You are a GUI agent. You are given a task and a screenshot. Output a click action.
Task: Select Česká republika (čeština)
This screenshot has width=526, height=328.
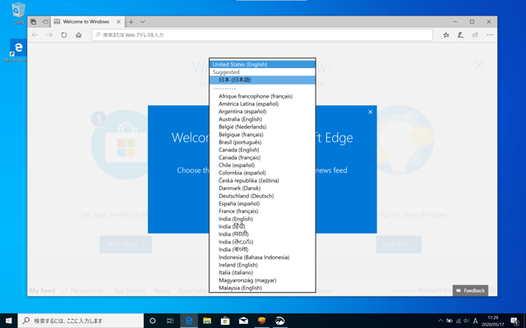pyautogui.click(x=262, y=181)
